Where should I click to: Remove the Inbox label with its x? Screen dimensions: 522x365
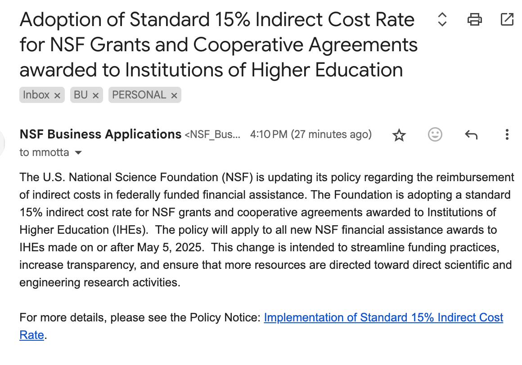[57, 95]
